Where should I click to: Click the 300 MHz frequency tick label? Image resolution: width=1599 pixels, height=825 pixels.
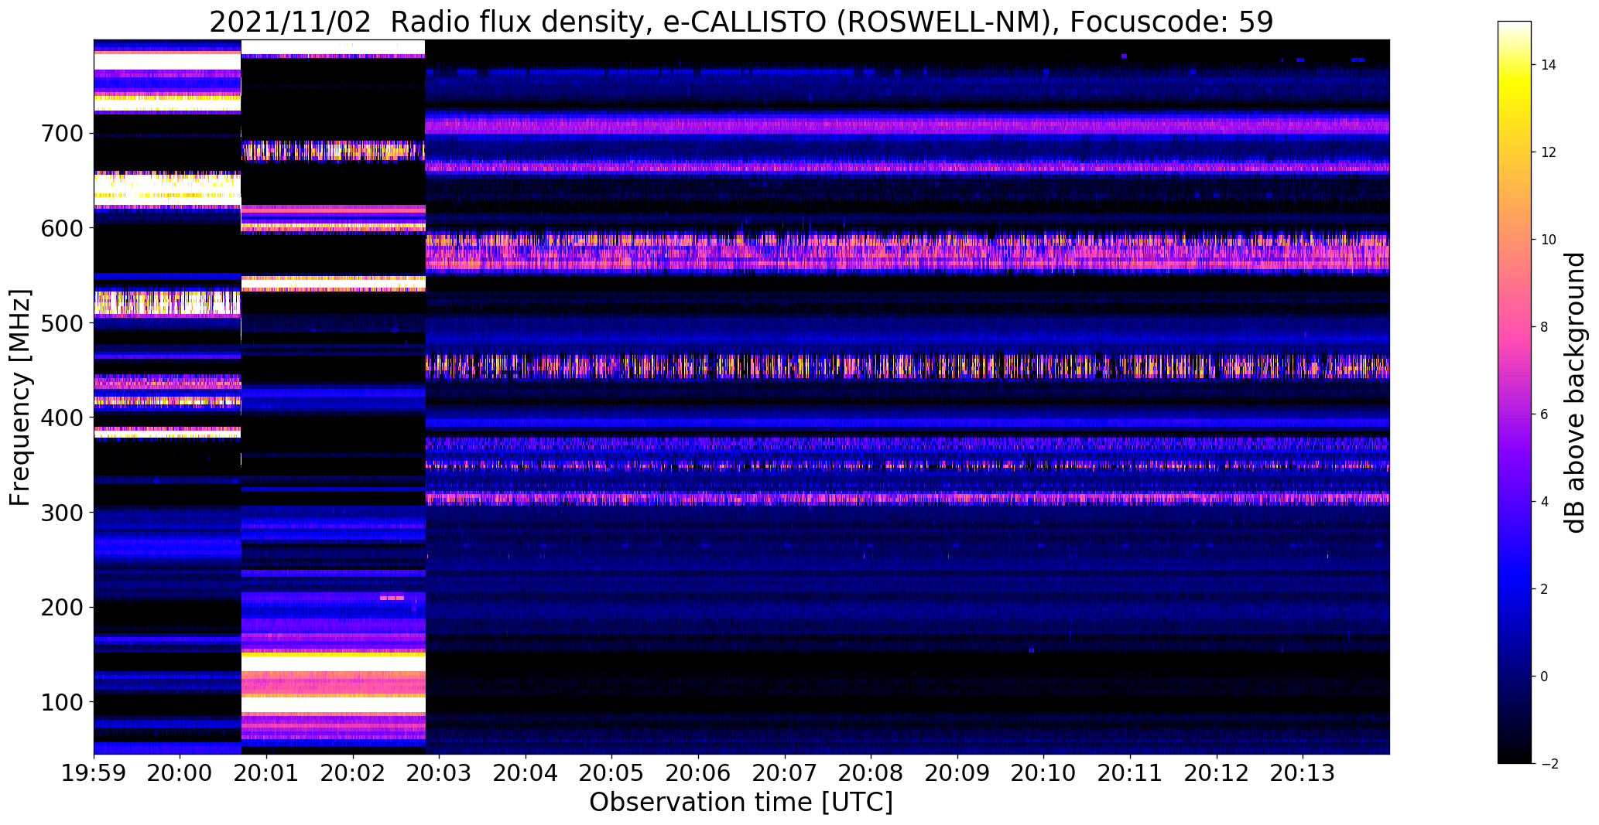click(x=61, y=513)
